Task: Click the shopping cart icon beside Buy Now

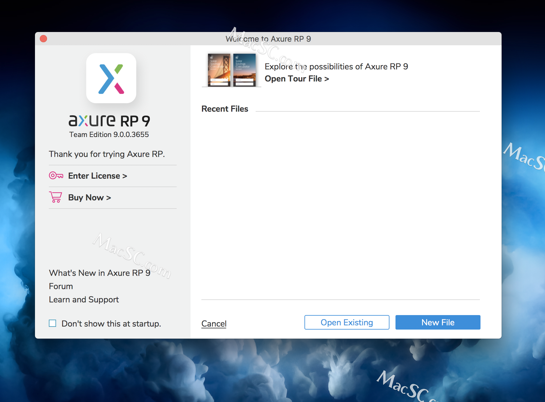Action: (56, 197)
